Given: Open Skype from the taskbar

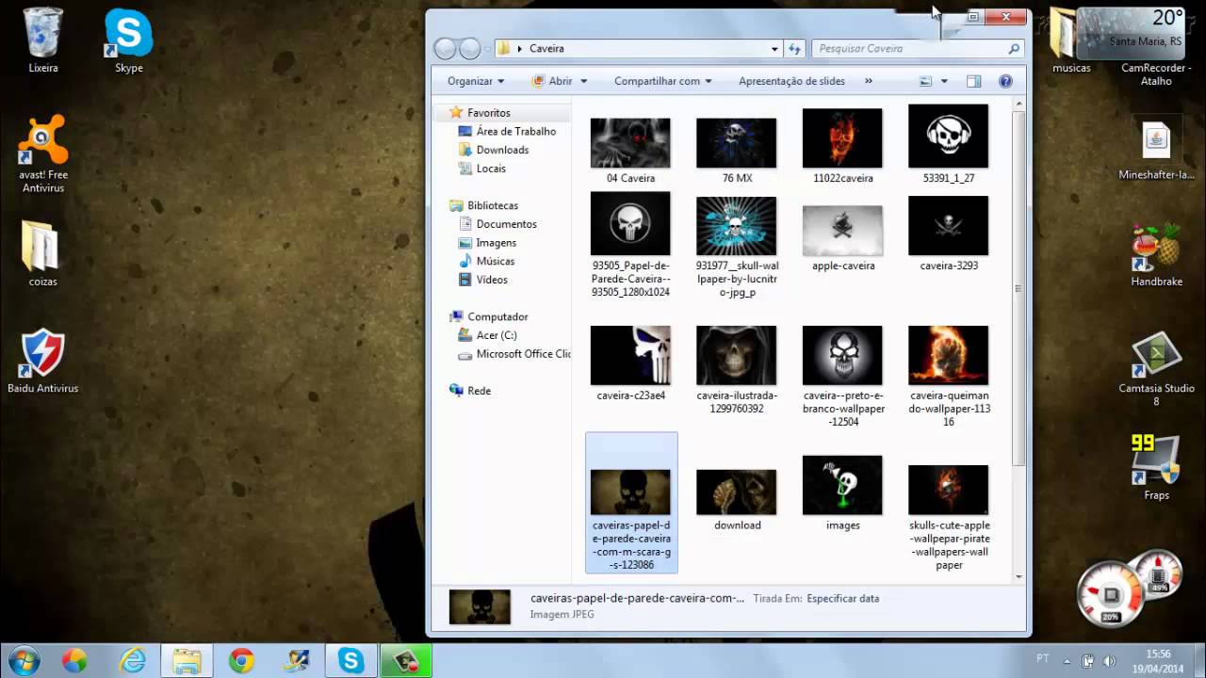Looking at the screenshot, I should tap(350, 662).
